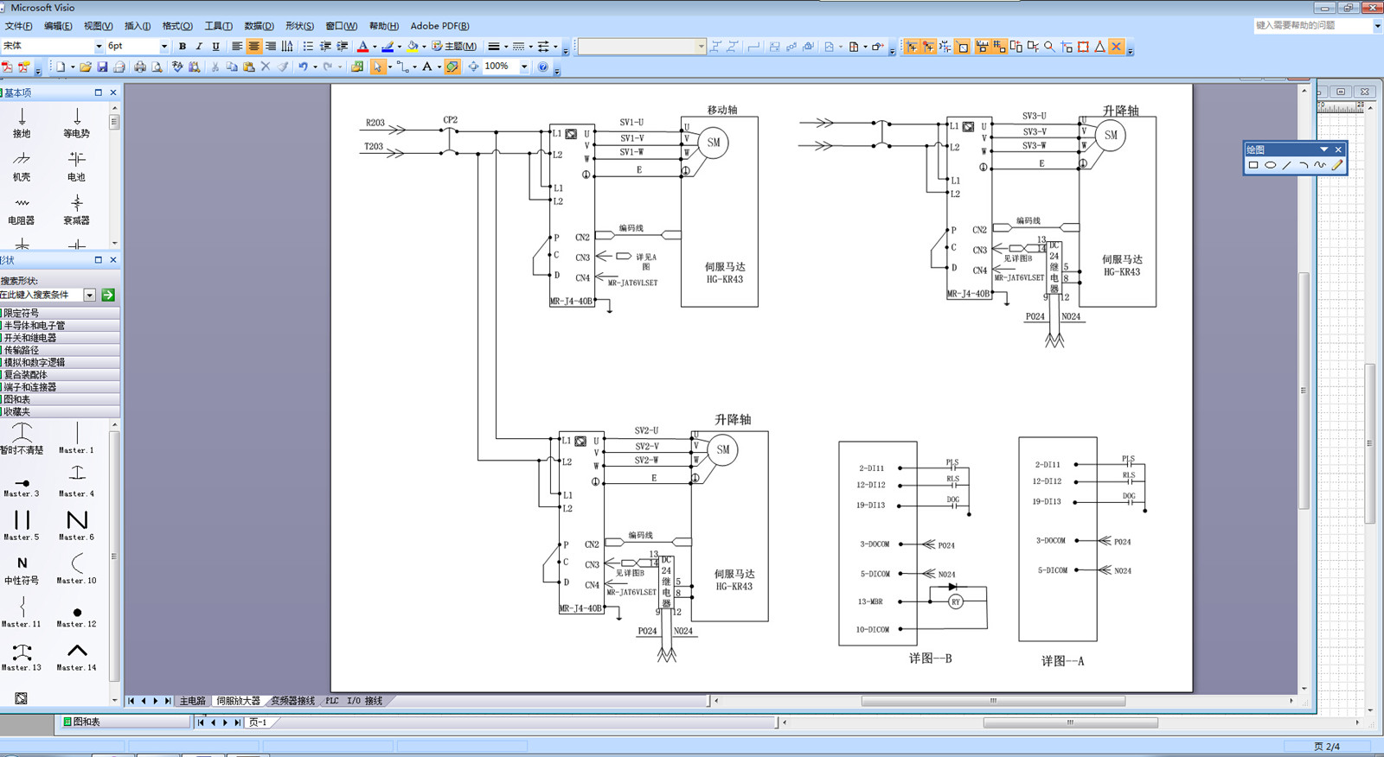Screen dimensions: 1384x757
Task: Click the Undo arrow icon
Action: (303, 67)
